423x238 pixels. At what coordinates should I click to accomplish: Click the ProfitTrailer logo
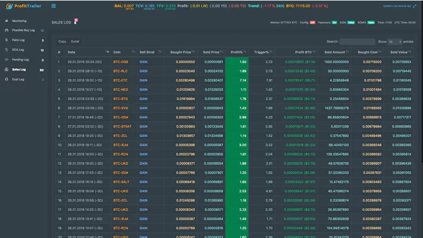point(24,6)
